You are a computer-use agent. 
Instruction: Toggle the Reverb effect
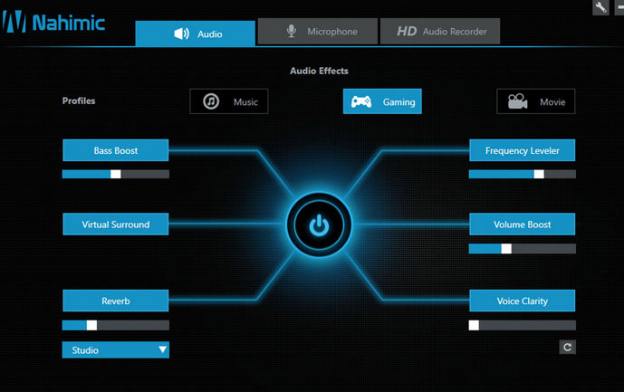coord(116,301)
